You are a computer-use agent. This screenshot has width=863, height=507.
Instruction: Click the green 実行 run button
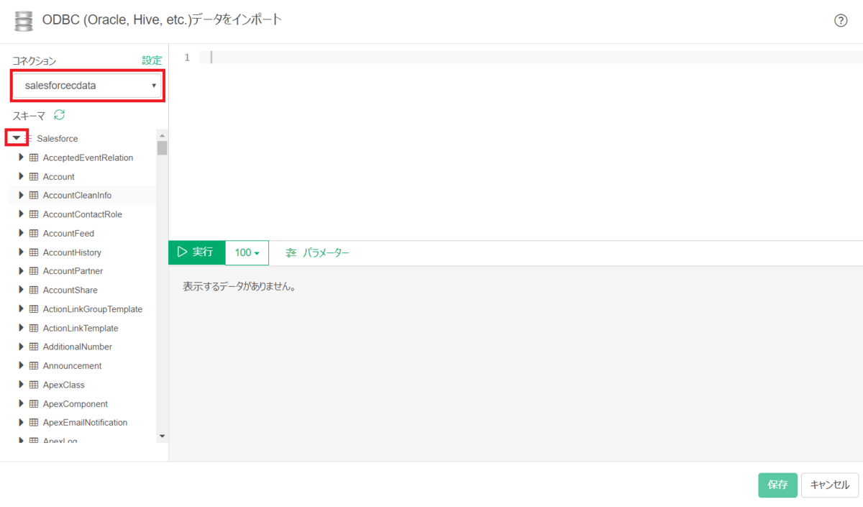coord(196,252)
